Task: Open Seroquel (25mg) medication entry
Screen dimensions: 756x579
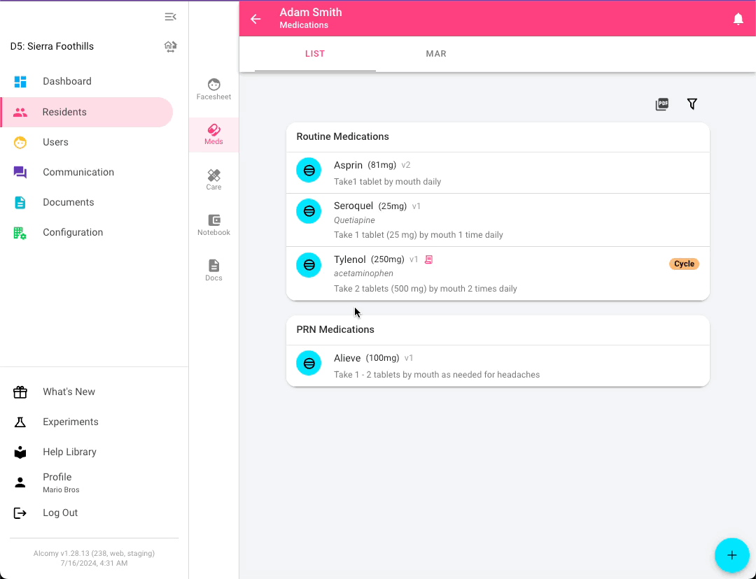Action: (498, 220)
